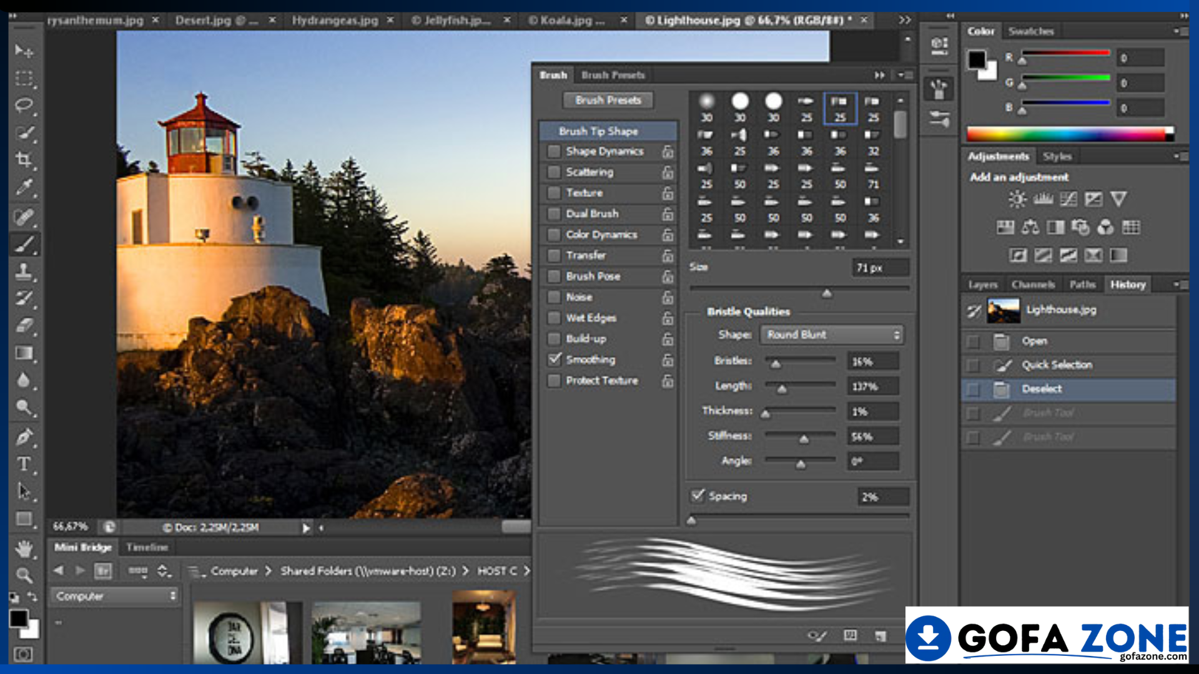Select the Blur tool

tap(24, 380)
